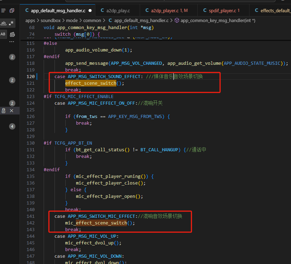Click mic_effect_scene_switch call on line 142
The image size is (291, 264).
click(x=96, y=223)
